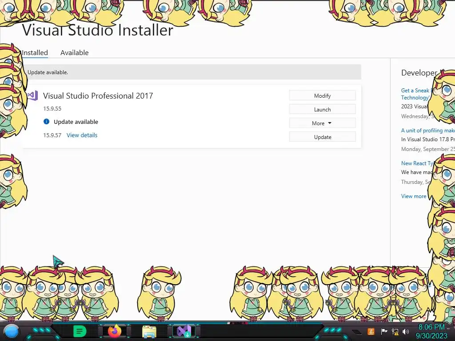Click the taskbar clock showing 8:06 PM

click(x=431, y=327)
